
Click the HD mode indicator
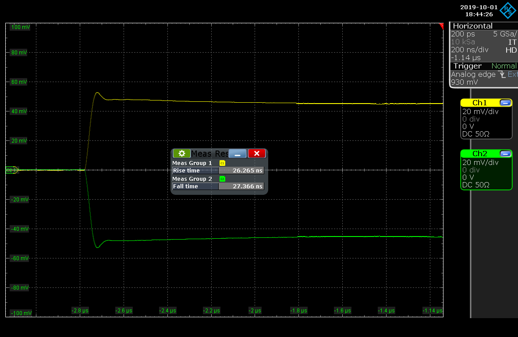pos(511,50)
